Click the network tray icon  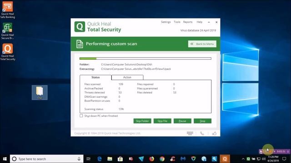coord(259,159)
